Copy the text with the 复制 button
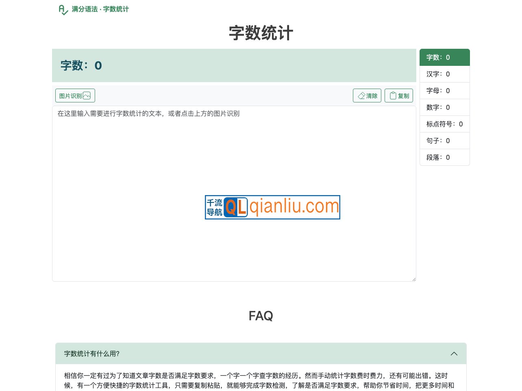 click(398, 96)
